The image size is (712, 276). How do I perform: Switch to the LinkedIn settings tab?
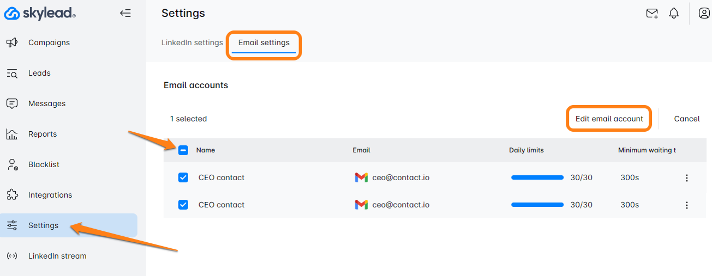tap(192, 42)
